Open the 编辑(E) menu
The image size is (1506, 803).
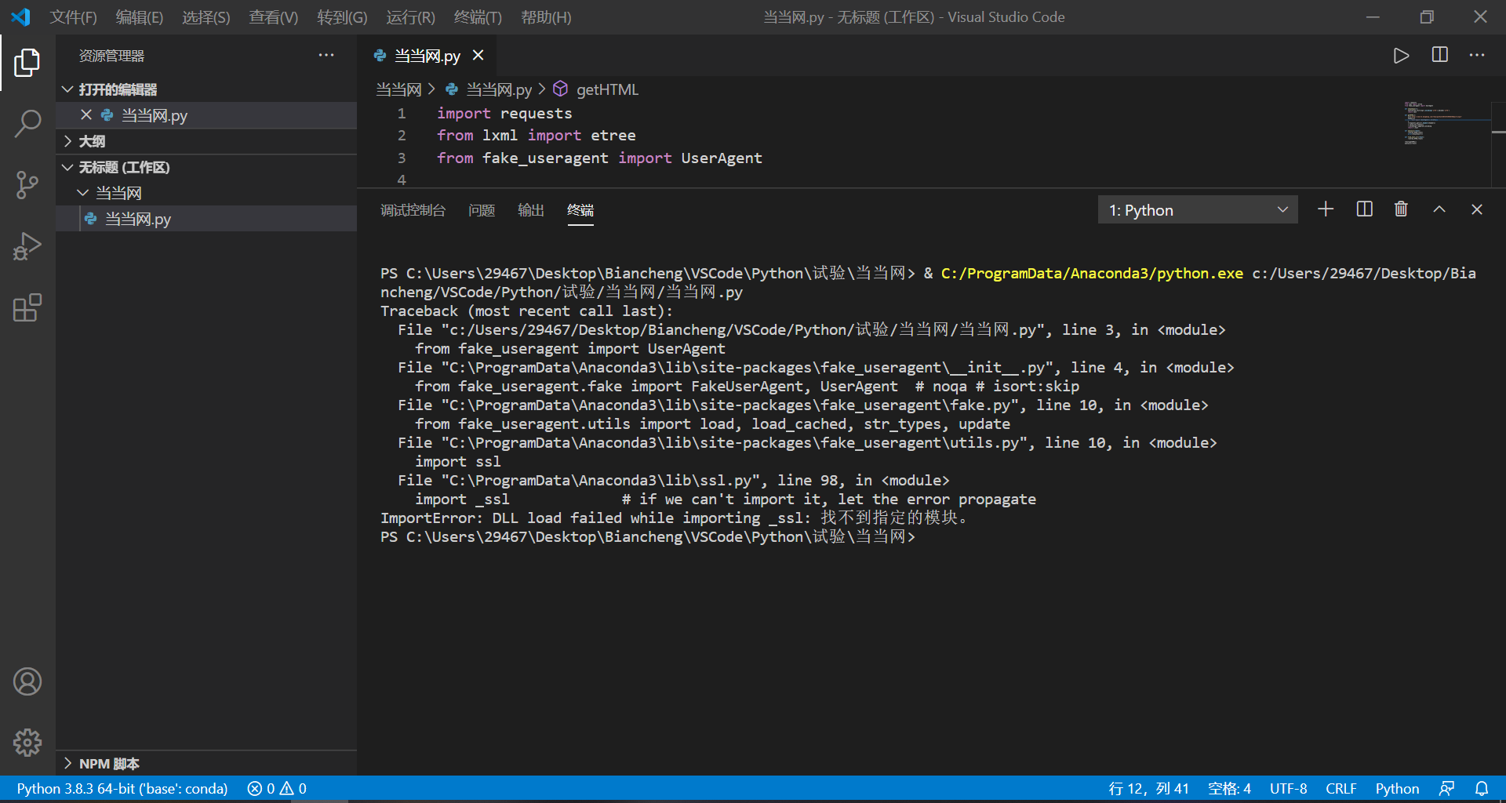click(140, 17)
